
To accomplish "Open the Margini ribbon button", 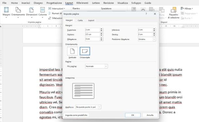I will click(x=6, y=12).
